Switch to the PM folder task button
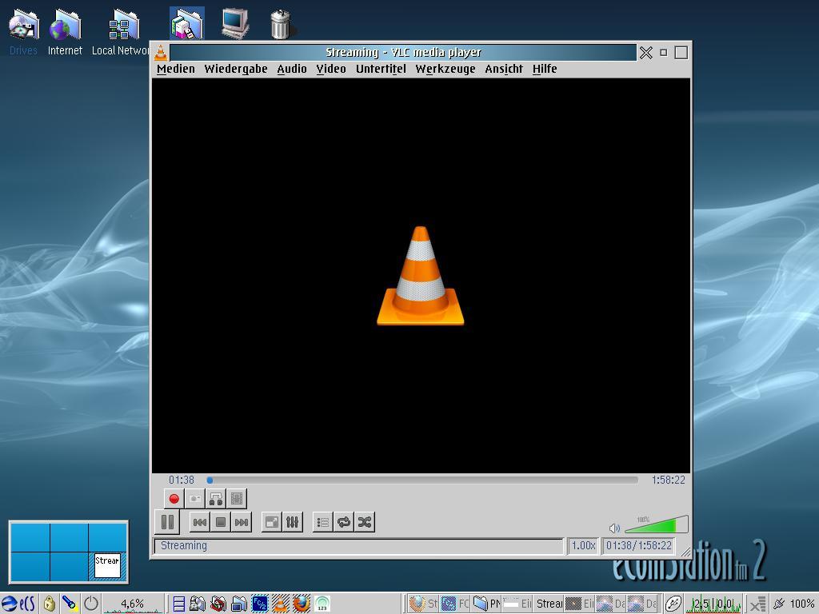Viewport: 819px width, 614px height. pyautogui.click(x=487, y=604)
